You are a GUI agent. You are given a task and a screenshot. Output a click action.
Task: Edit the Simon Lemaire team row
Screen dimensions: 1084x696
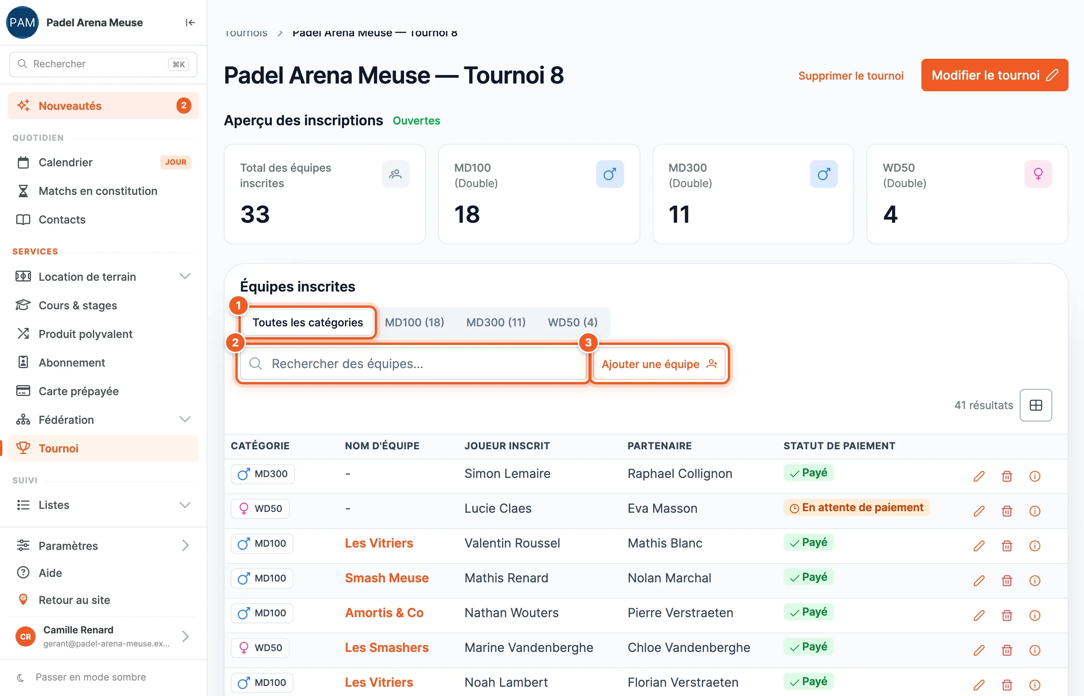(979, 476)
